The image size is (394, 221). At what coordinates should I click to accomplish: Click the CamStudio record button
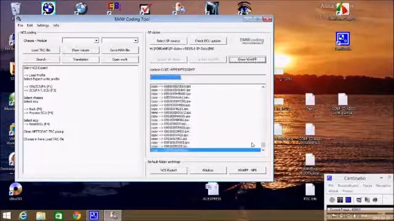click(332, 200)
